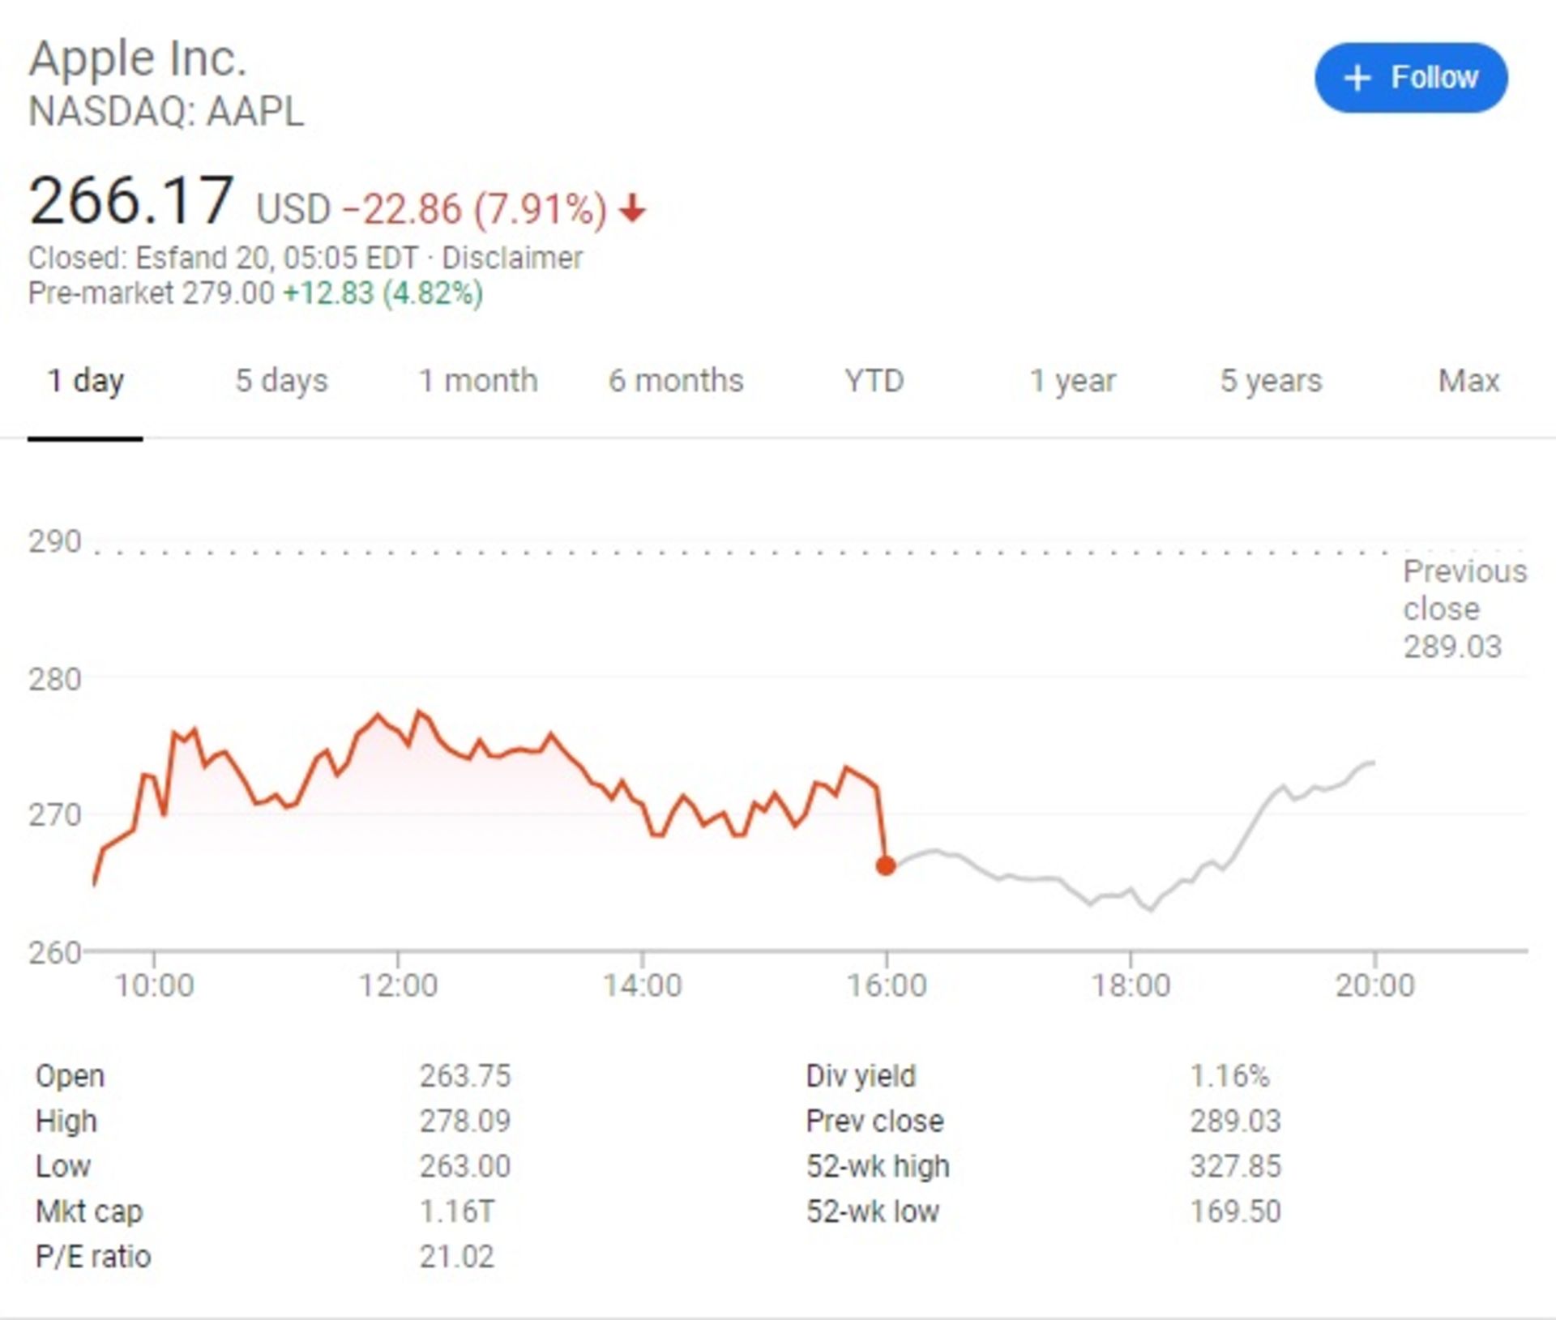
Task: Select the Max range tab
Action: [1468, 380]
